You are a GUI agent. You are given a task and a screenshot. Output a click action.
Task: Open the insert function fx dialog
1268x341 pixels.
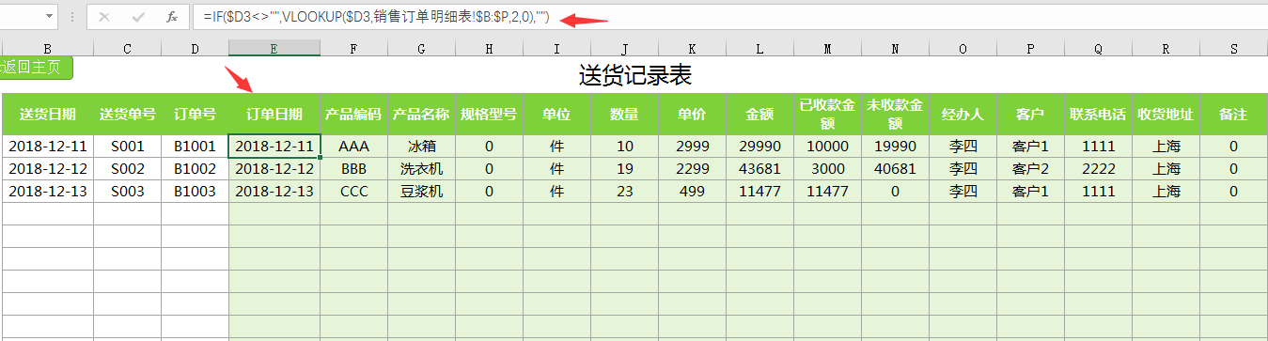pyautogui.click(x=171, y=17)
